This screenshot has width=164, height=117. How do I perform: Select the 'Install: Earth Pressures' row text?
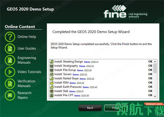click(x=68, y=87)
